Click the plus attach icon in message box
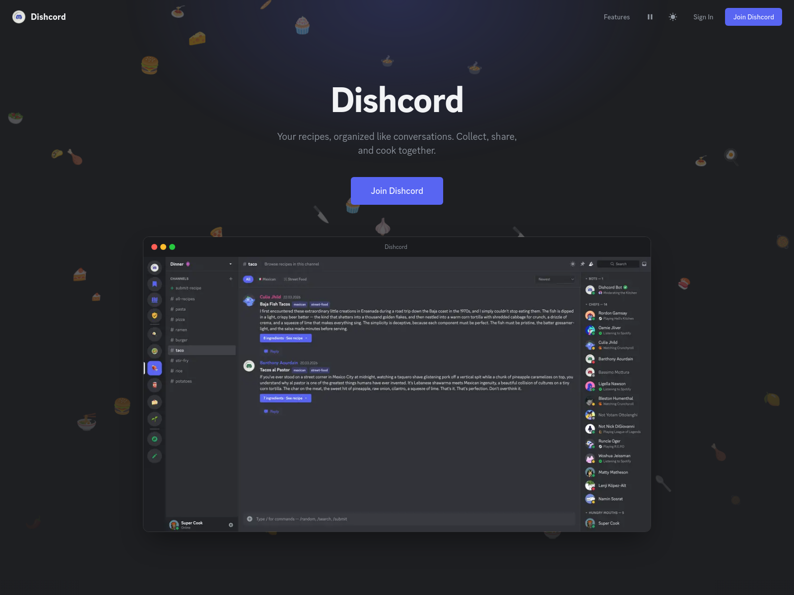794x595 pixels. coord(250,519)
